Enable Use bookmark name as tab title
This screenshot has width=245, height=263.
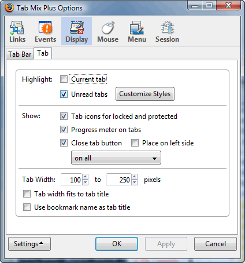[27, 207]
